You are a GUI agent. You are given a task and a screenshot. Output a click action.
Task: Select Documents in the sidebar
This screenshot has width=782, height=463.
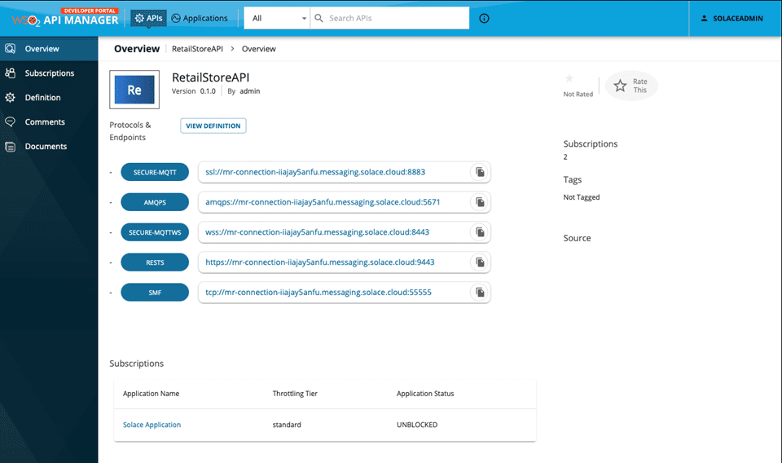point(49,146)
